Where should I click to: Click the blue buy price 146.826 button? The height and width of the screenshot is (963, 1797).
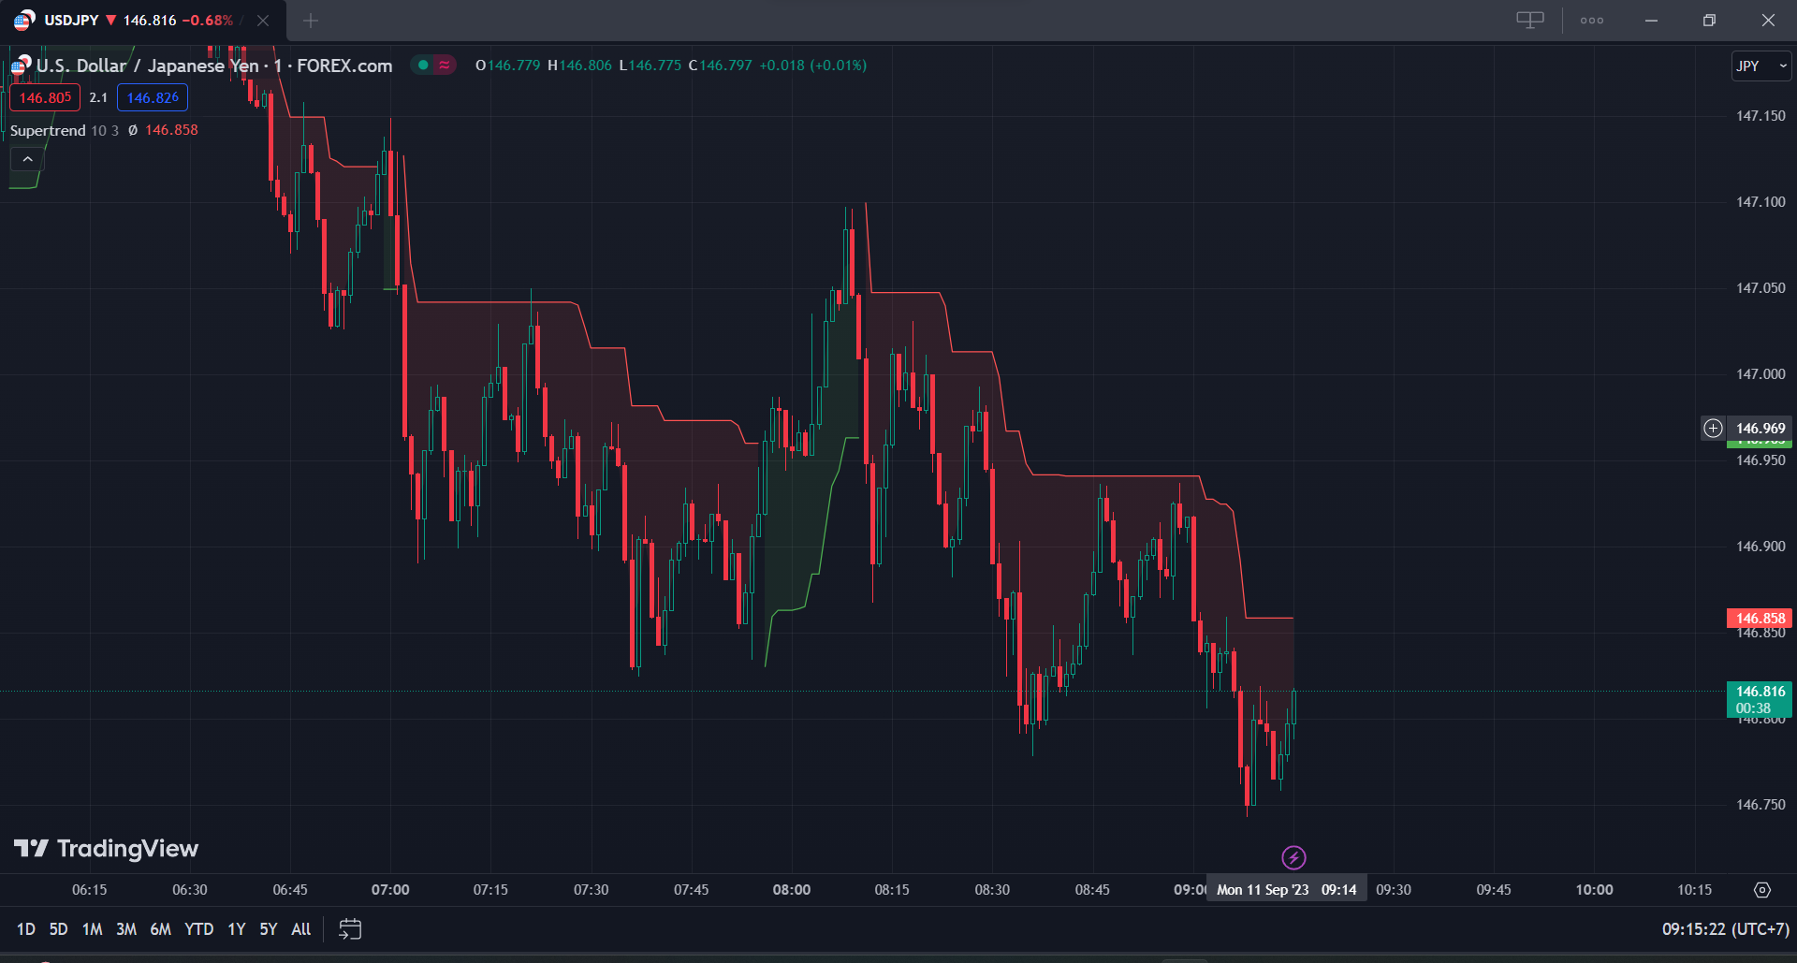click(x=153, y=98)
